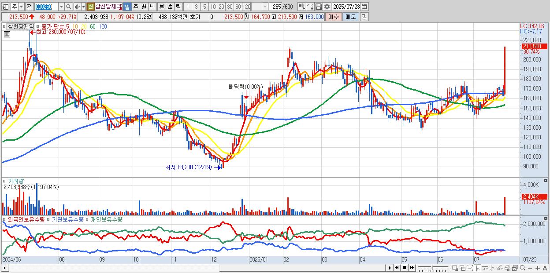Screen dimensions: 550x273
Task: Open the '주' type dropdown at top left
Action: [21, 7]
